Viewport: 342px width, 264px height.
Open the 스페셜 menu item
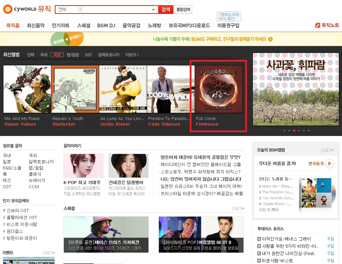point(84,26)
